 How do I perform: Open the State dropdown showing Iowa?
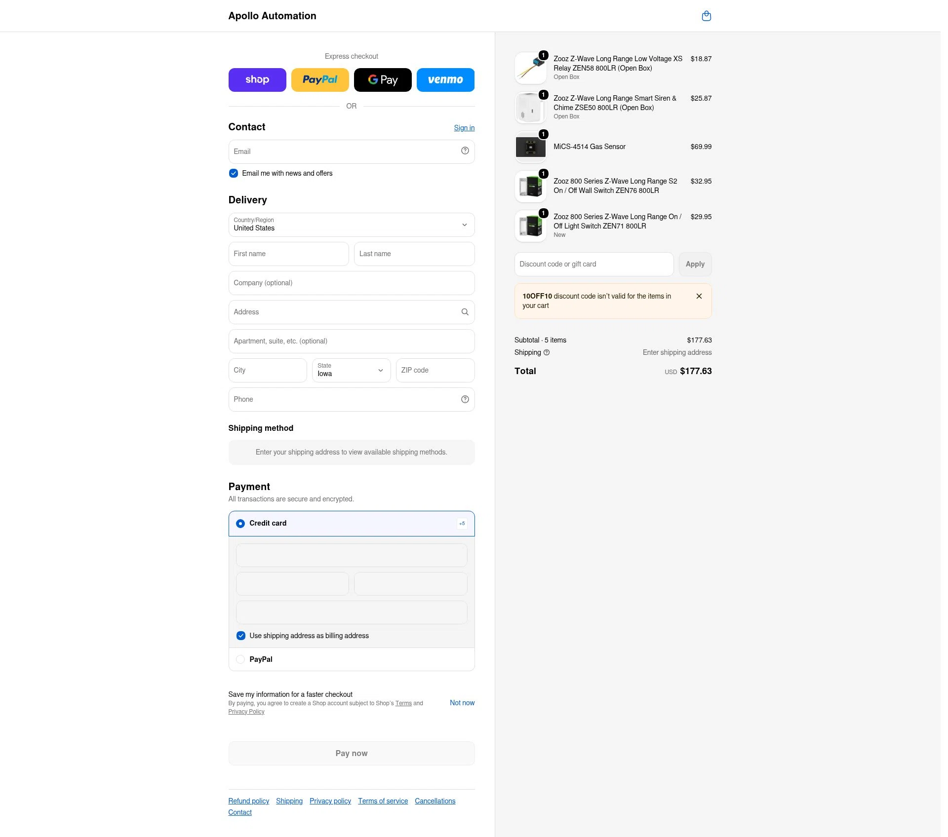tap(352, 370)
